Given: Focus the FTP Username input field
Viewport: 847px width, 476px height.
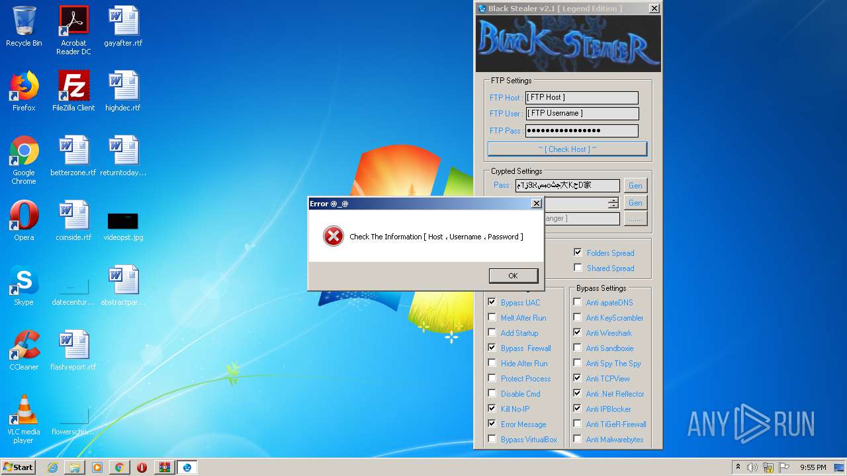Looking at the screenshot, I should [x=582, y=113].
